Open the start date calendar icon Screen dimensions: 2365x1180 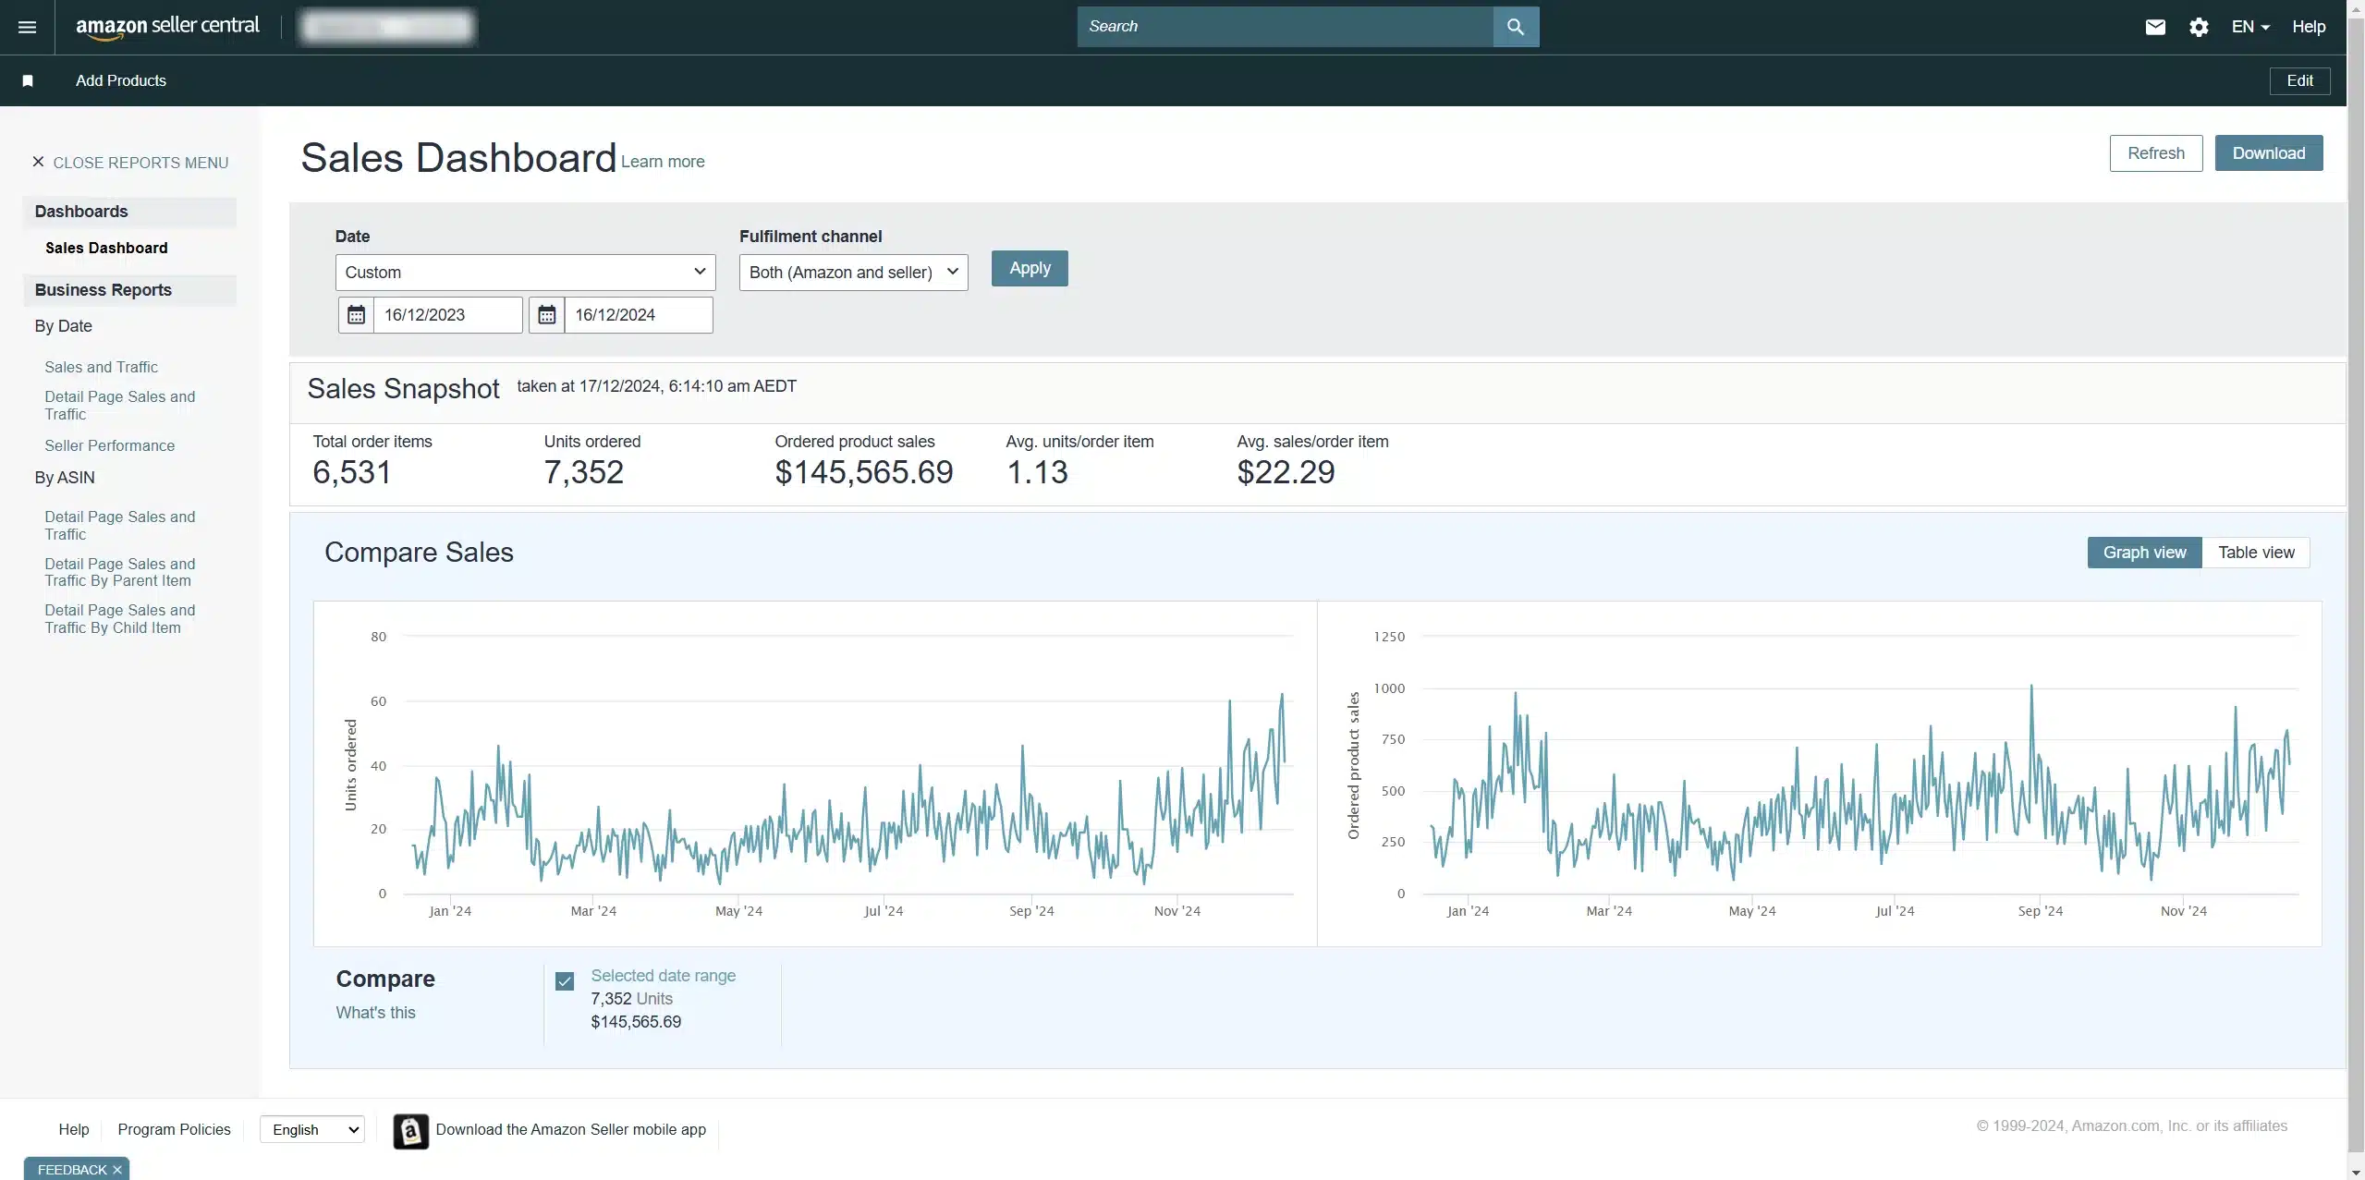point(356,315)
